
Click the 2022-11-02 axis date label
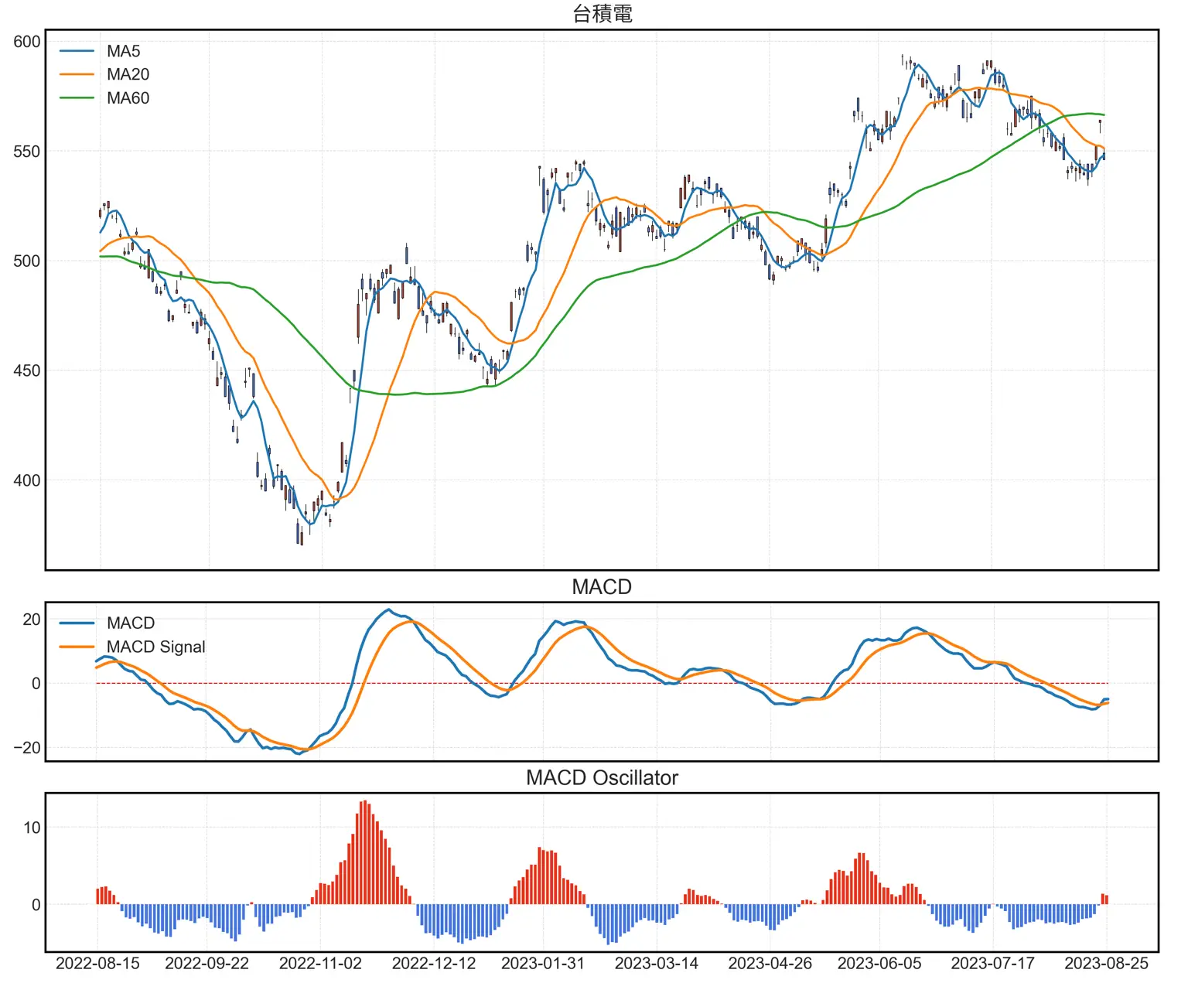(x=319, y=964)
